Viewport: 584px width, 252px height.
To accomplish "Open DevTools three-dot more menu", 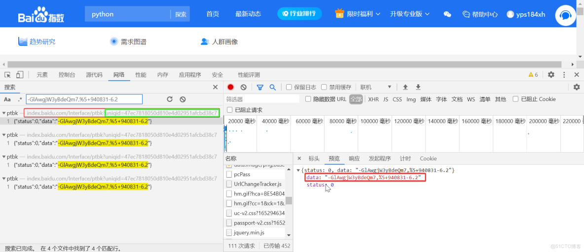I will point(564,75).
